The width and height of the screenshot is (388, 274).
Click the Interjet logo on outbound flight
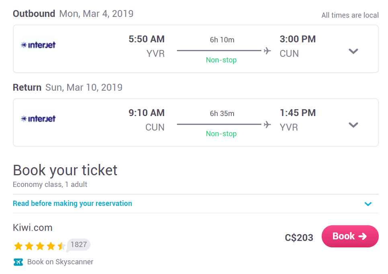(38, 45)
